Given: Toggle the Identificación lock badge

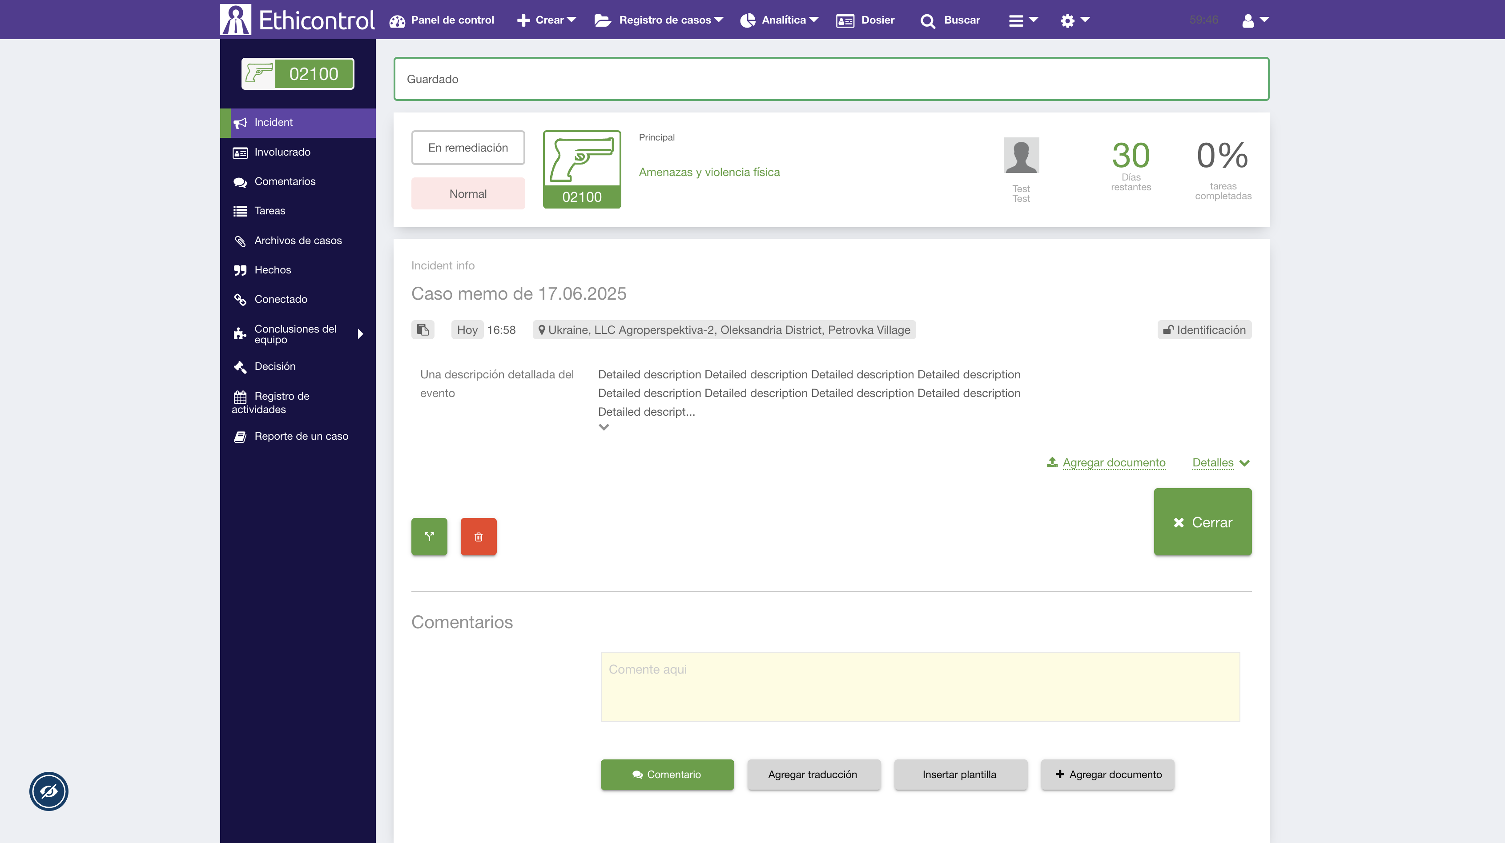Looking at the screenshot, I should pyautogui.click(x=1203, y=329).
